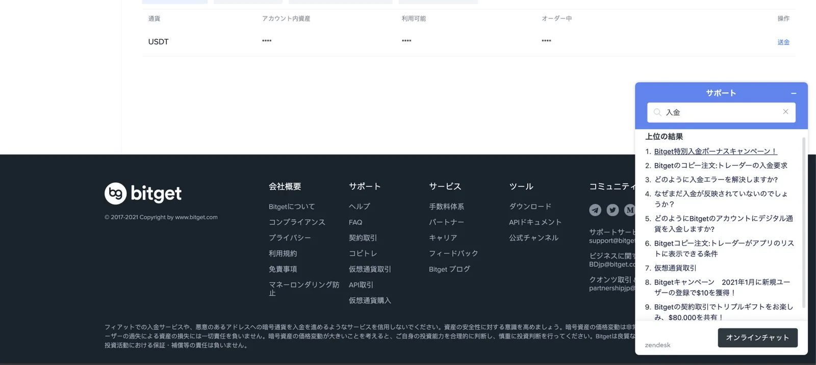Viewport: 816px width, 365px height.
Task: Open the Medium community icon
Action: pos(629,210)
